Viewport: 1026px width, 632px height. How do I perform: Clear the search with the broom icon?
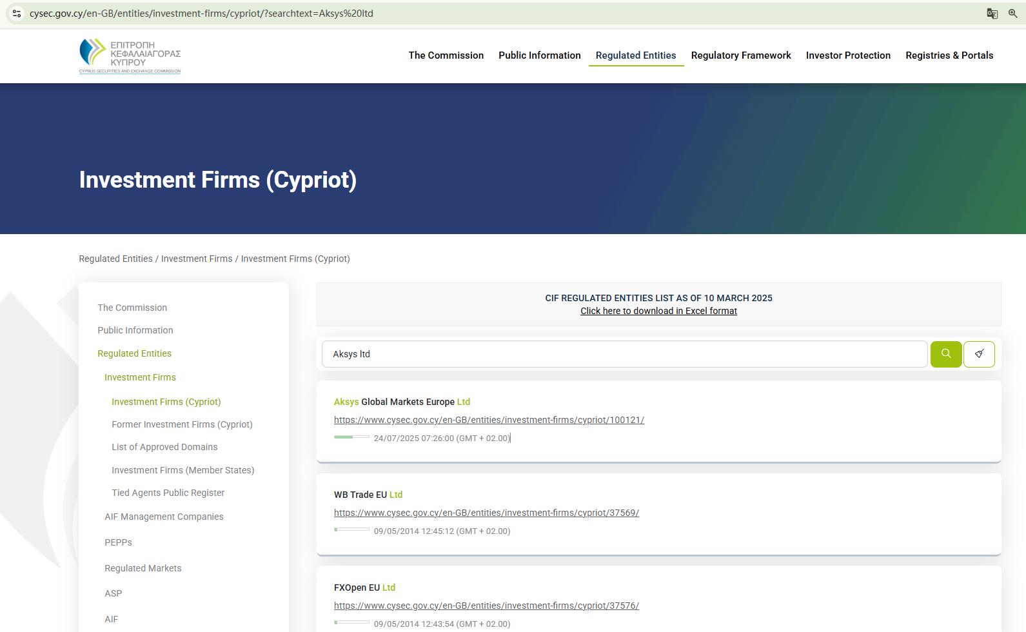click(x=979, y=354)
